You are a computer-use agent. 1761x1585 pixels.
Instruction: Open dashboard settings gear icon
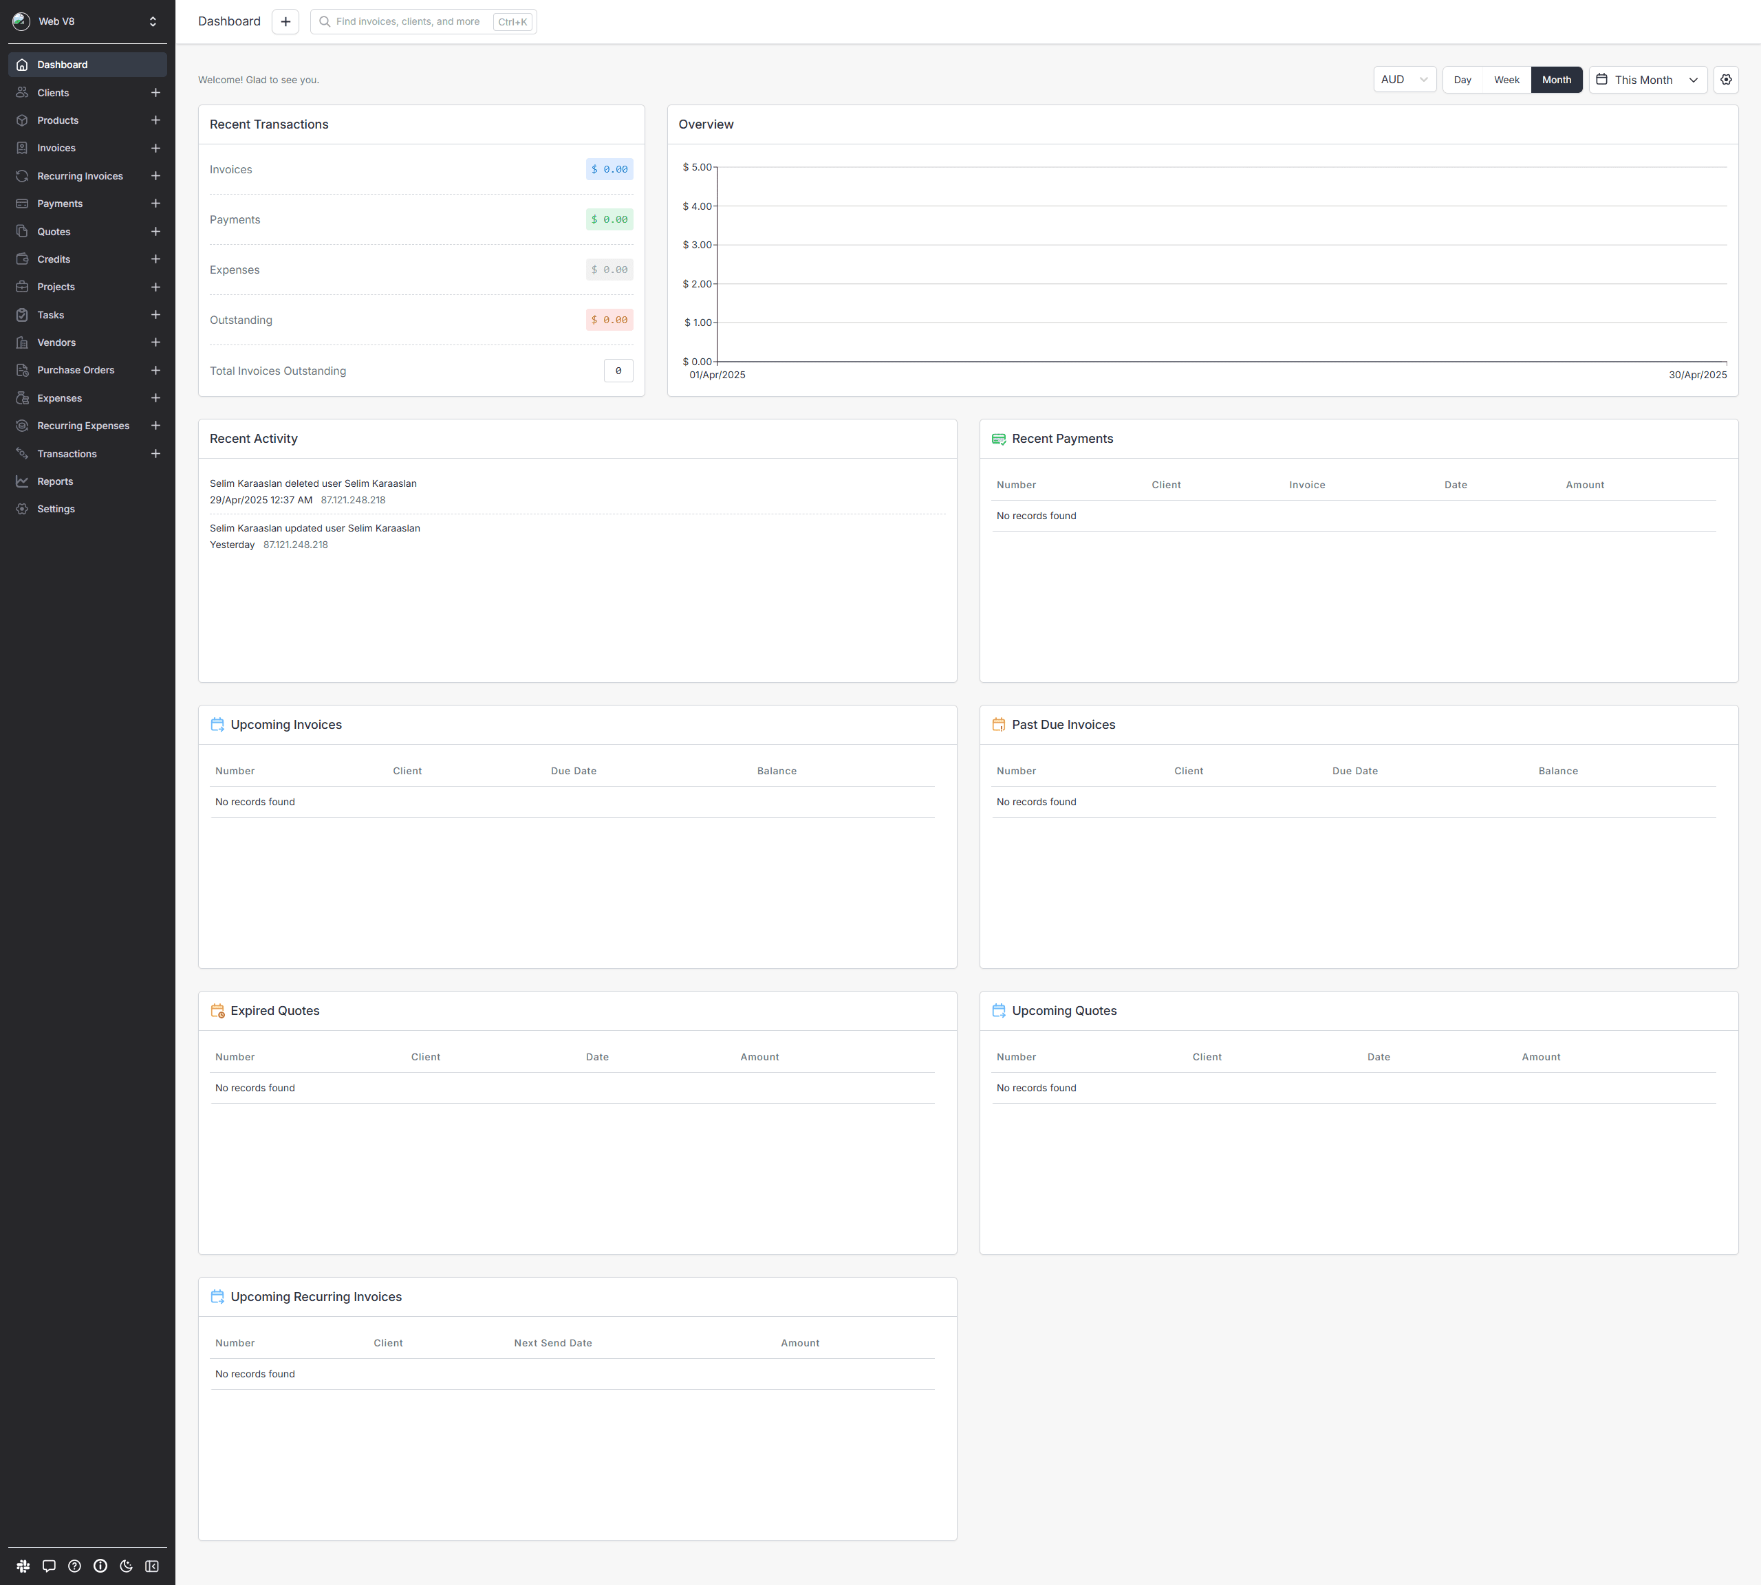click(1726, 79)
